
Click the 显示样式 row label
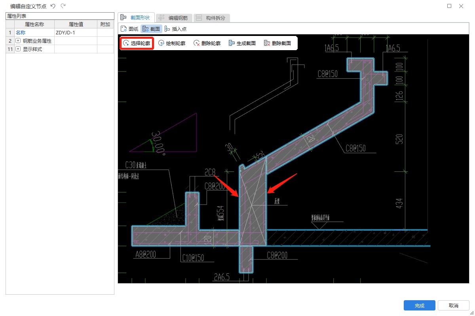[x=32, y=49]
